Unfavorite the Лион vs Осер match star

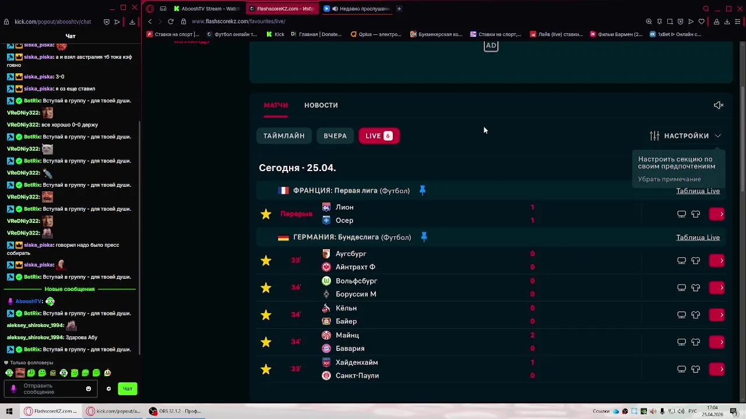266,214
